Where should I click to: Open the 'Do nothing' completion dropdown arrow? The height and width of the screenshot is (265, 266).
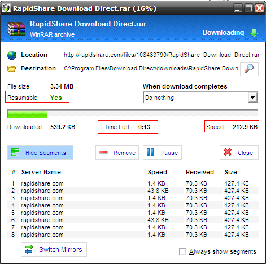point(252,98)
